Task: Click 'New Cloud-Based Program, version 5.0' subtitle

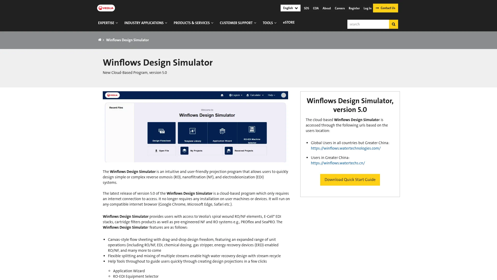Action: pos(135,73)
